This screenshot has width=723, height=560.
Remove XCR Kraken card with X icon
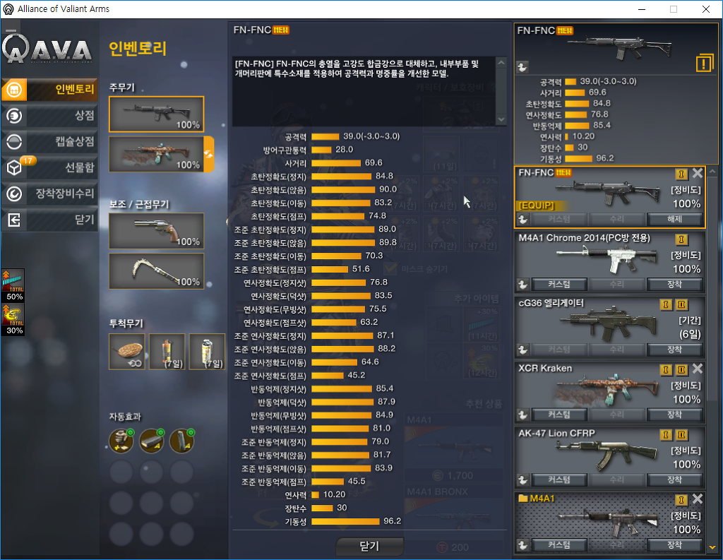point(698,369)
